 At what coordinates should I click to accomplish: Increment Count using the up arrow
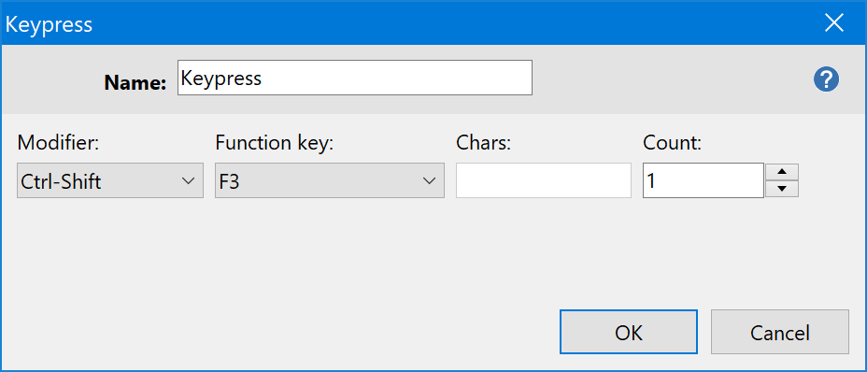pos(782,172)
